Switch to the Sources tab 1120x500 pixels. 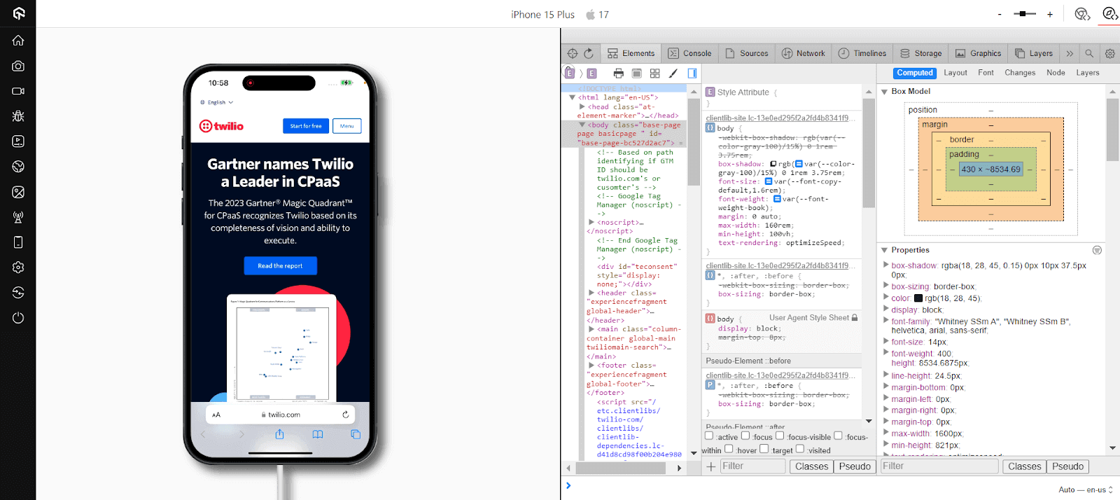pos(747,53)
